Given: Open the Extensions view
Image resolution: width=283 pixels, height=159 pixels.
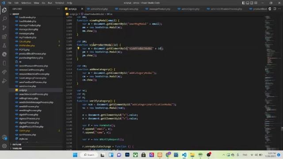Looking at the screenshot, I should (x=4, y=36).
